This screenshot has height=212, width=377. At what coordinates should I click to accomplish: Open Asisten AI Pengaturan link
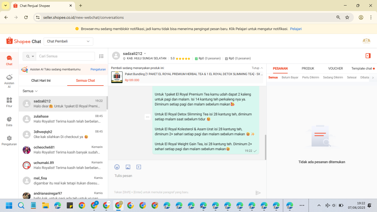(98, 70)
